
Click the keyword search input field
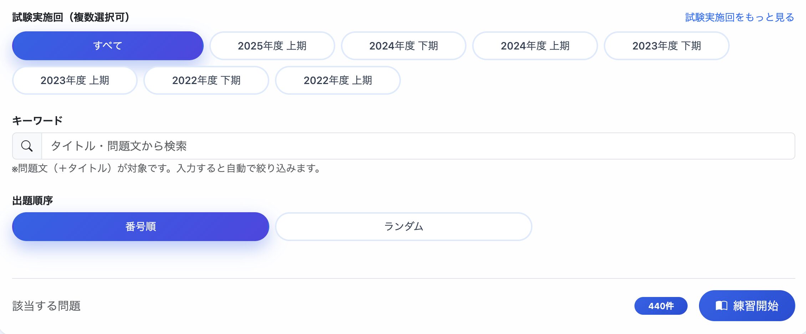(392, 146)
